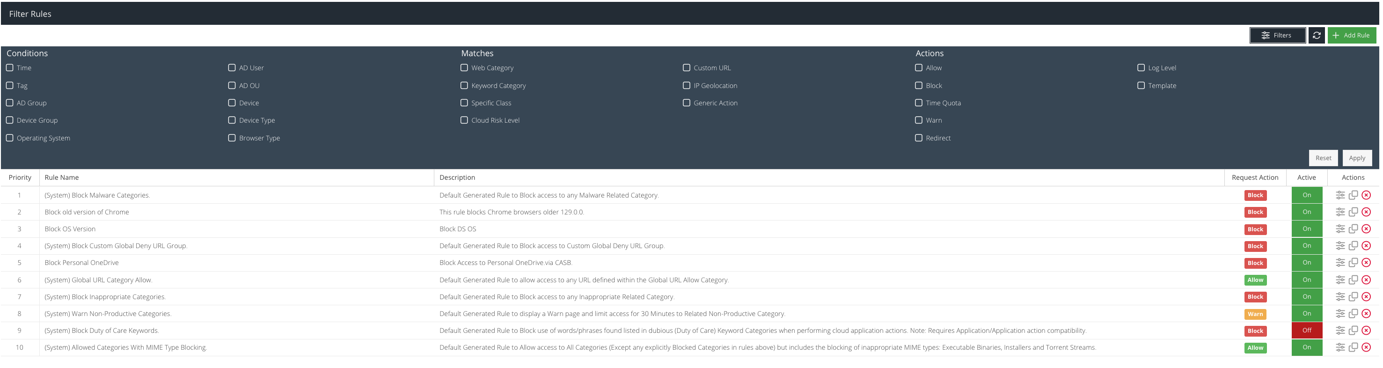Delete the Block Personal OneDrive rule
1383x368 pixels.
click(x=1366, y=263)
